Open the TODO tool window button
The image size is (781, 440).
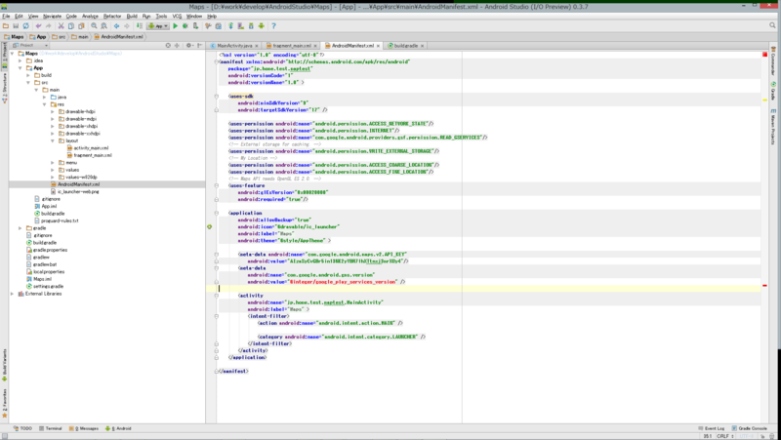coord(22,428)
